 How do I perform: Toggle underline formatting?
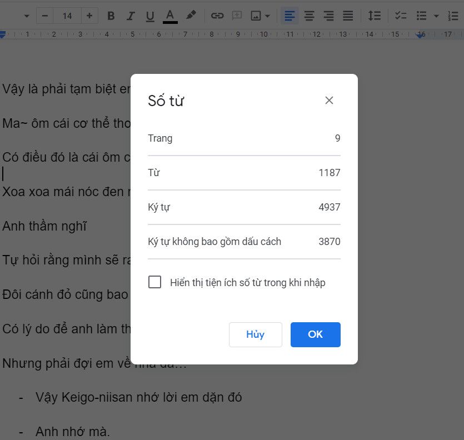click(150, 16)
